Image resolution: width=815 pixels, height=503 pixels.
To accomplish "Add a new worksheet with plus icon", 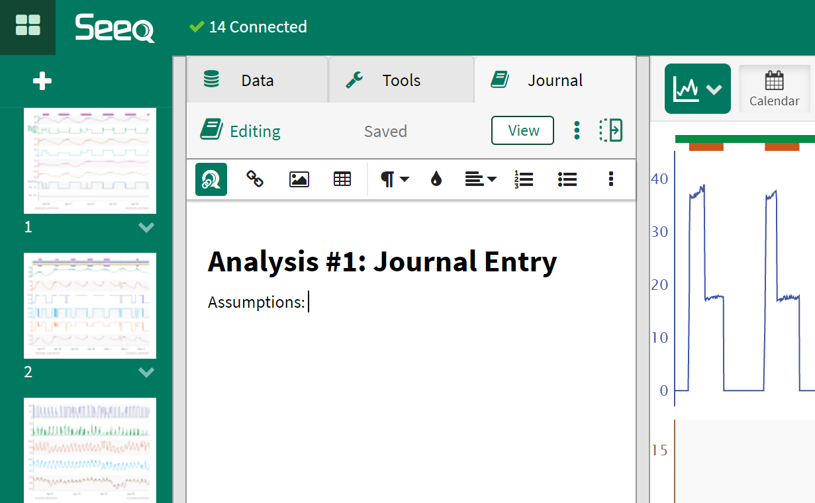I will (x=42, y=81).
